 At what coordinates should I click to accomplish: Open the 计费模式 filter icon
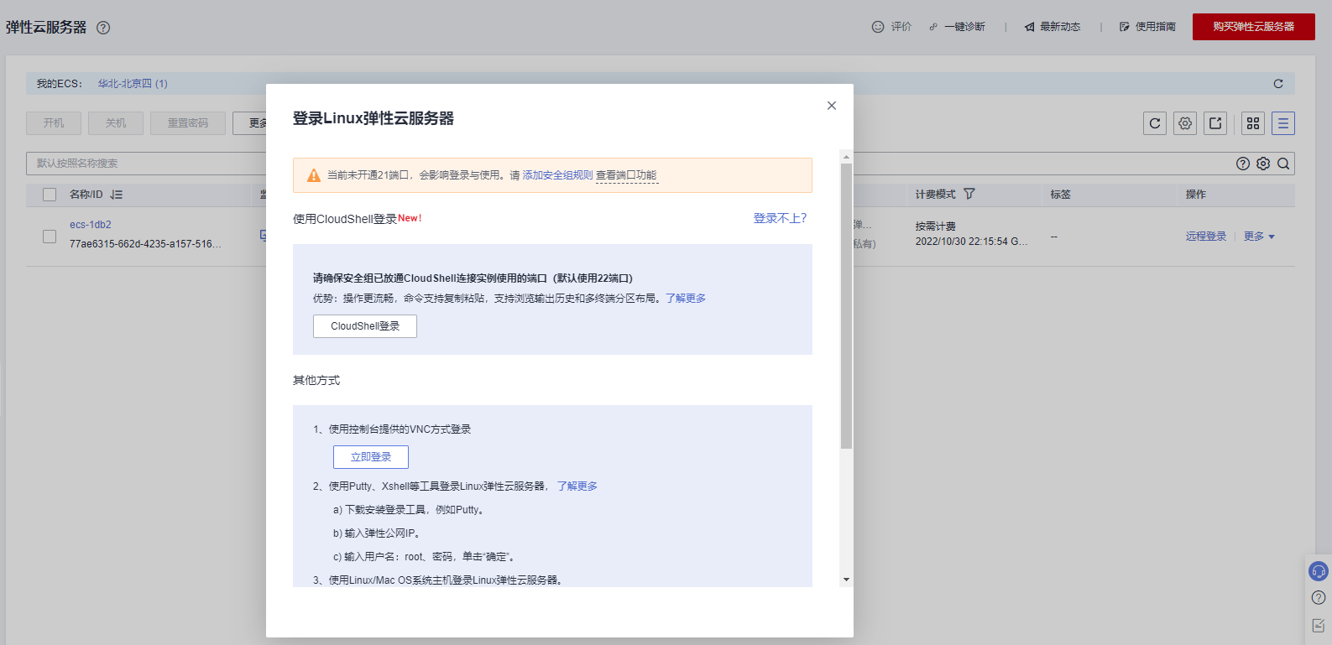969,194
